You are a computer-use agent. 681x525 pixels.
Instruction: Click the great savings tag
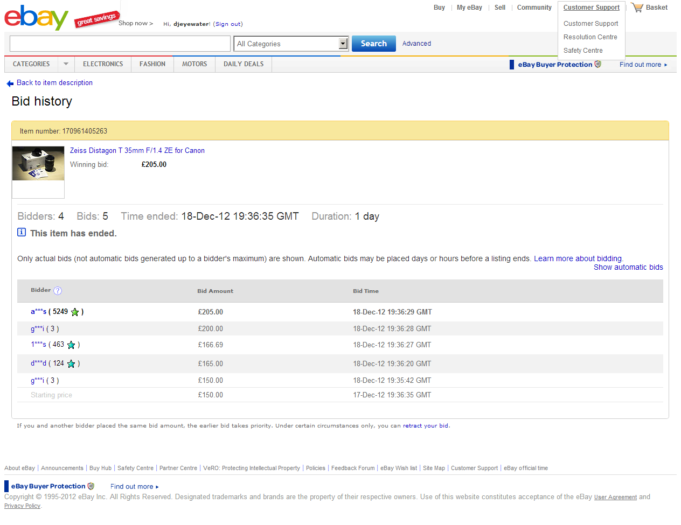click(96, 19)
